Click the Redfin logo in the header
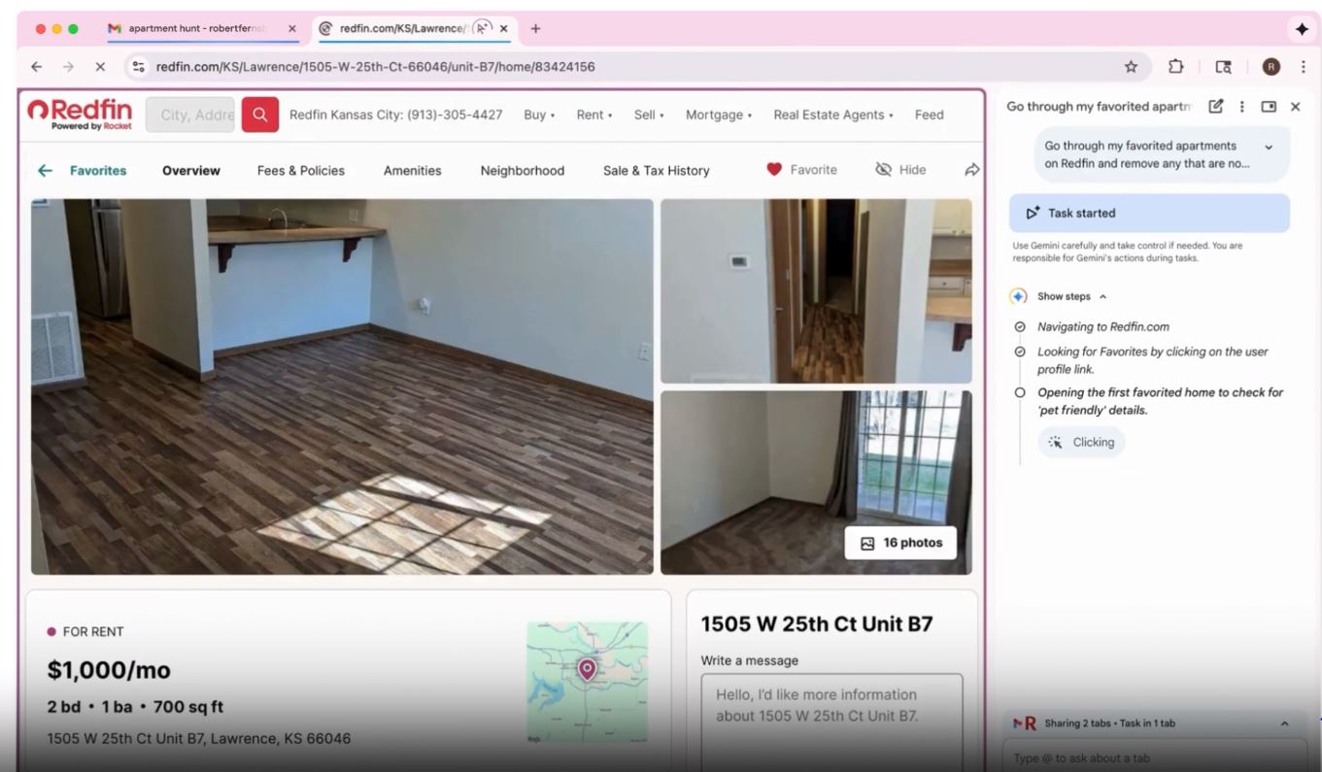Image resolution: width=1322 pixels, height=772 pixels. 78,114
